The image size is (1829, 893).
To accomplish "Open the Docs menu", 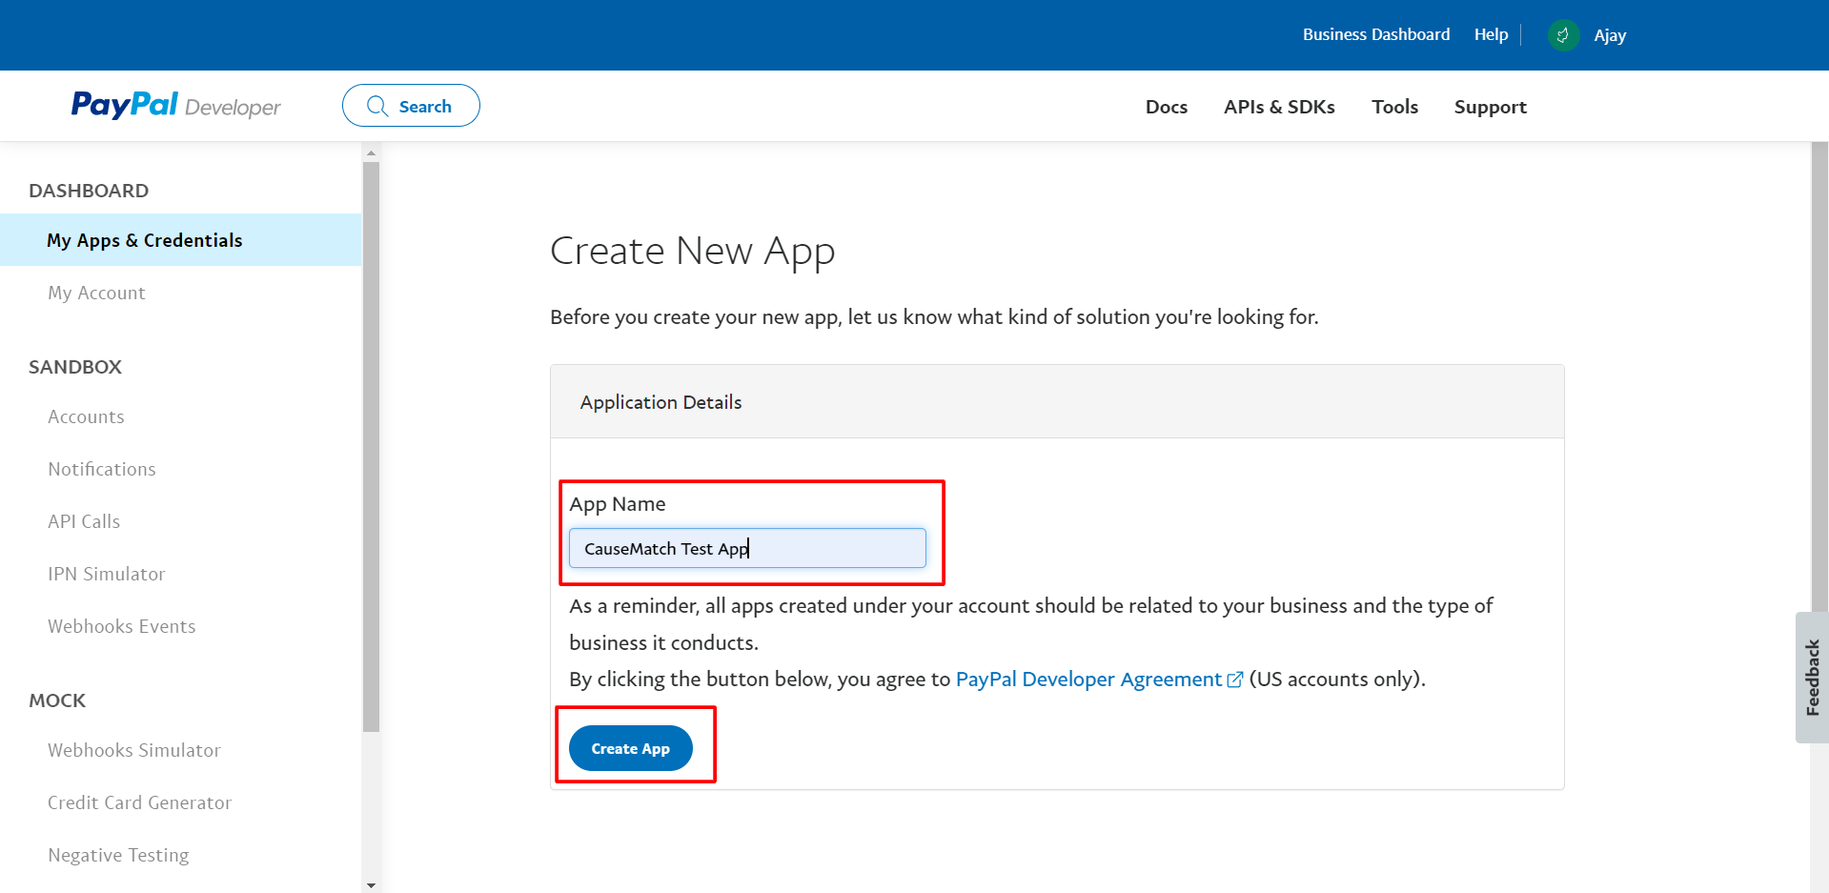I will tap(1167, 107).
